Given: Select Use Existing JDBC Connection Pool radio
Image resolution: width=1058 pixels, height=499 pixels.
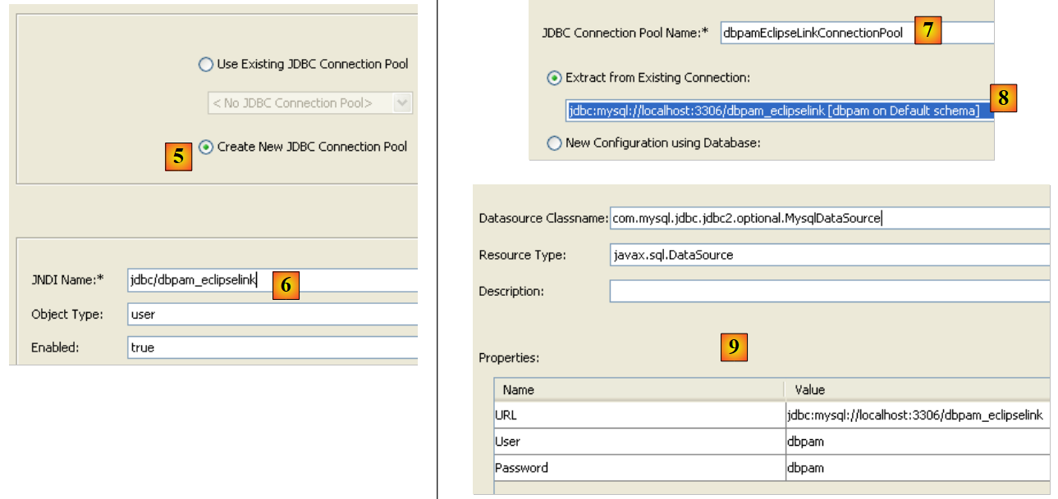Looking at the screenshot, I should coord(206,65).
